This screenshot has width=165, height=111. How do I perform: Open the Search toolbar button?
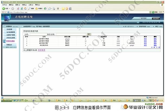point(30,8)
